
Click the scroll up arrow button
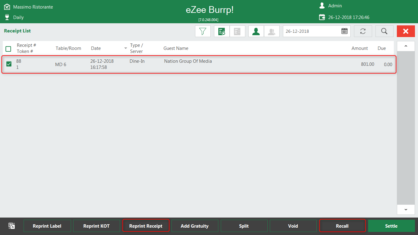tap(406, 46)
